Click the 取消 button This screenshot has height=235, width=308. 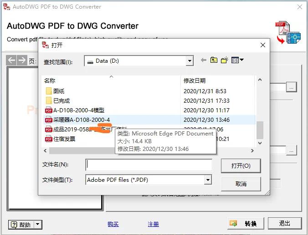pyautogui.click(x=241, y=184)
